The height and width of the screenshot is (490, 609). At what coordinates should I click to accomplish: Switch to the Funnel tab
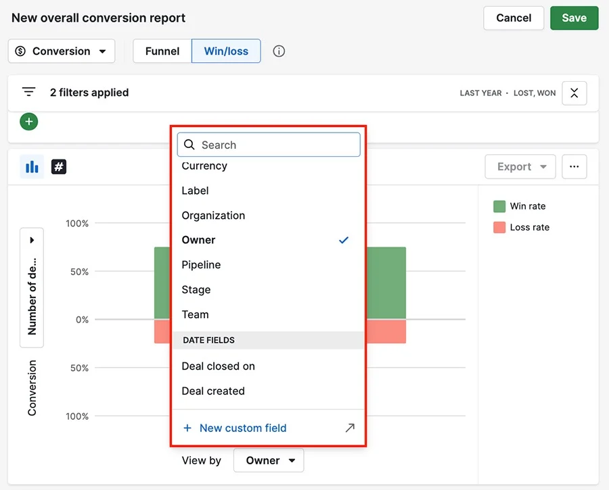tap(162, 51)
